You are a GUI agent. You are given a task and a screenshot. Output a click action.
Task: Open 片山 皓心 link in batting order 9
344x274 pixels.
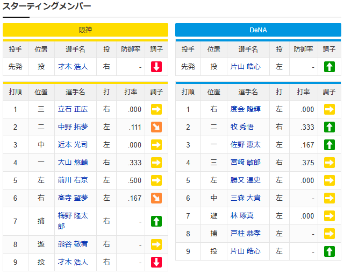pos(245,251)
